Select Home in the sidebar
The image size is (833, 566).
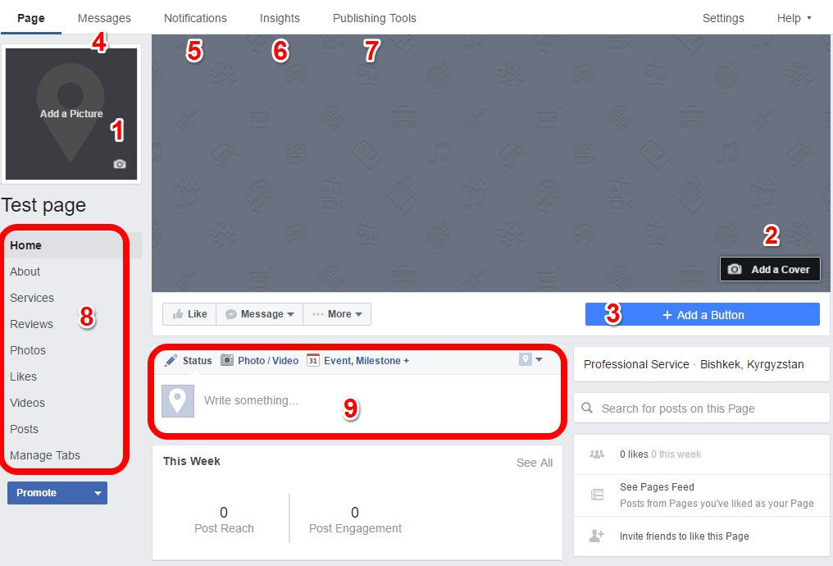click(71, 245)
